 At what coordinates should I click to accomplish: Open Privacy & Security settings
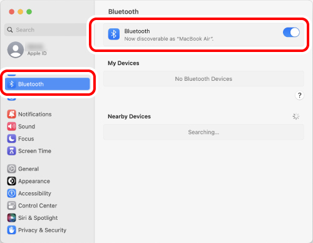point(37,230)
